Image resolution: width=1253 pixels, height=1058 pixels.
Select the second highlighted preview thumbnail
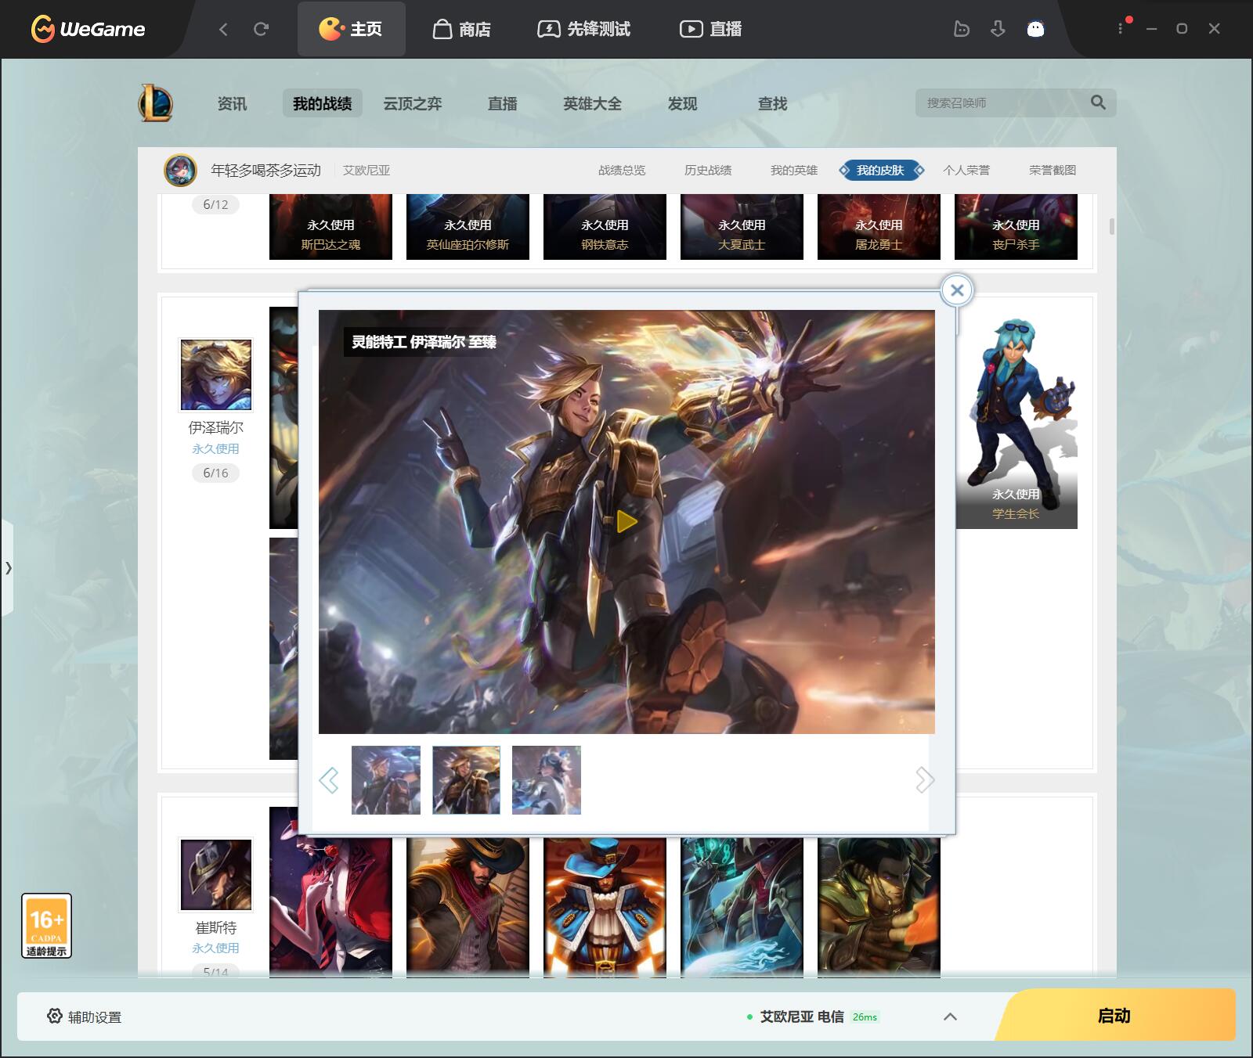click(x=466, y=779)
